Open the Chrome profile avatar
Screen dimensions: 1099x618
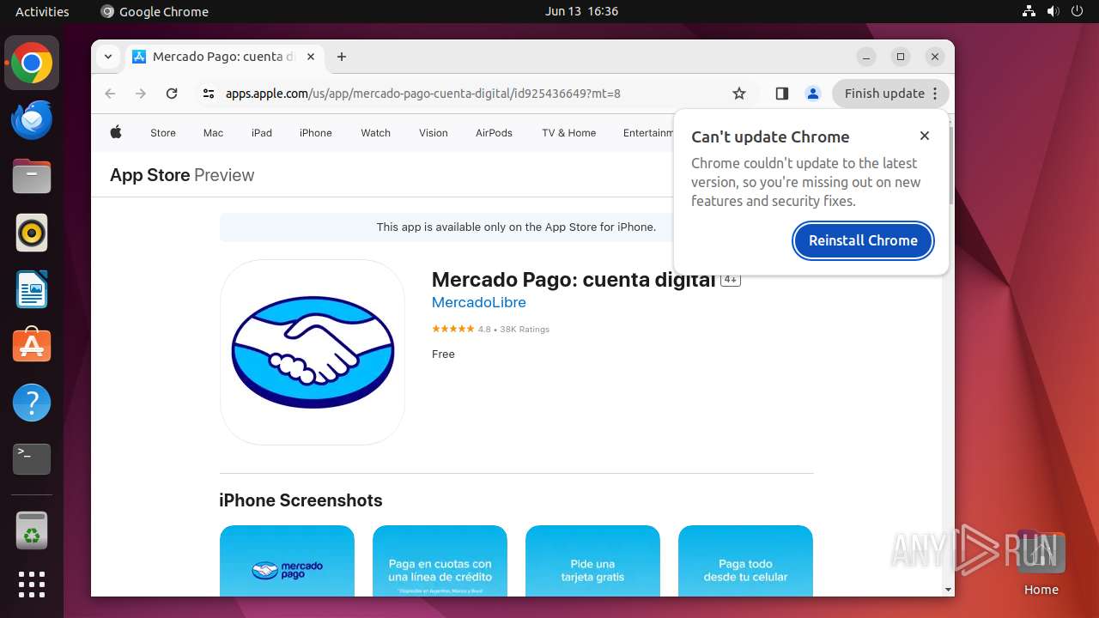pyautogui.click(x=813, y=94)
